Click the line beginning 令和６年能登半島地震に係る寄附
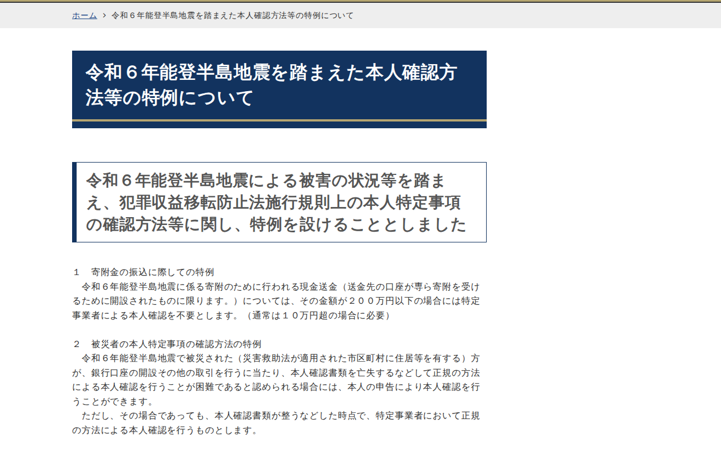The image size is (721, 450). 281,286
